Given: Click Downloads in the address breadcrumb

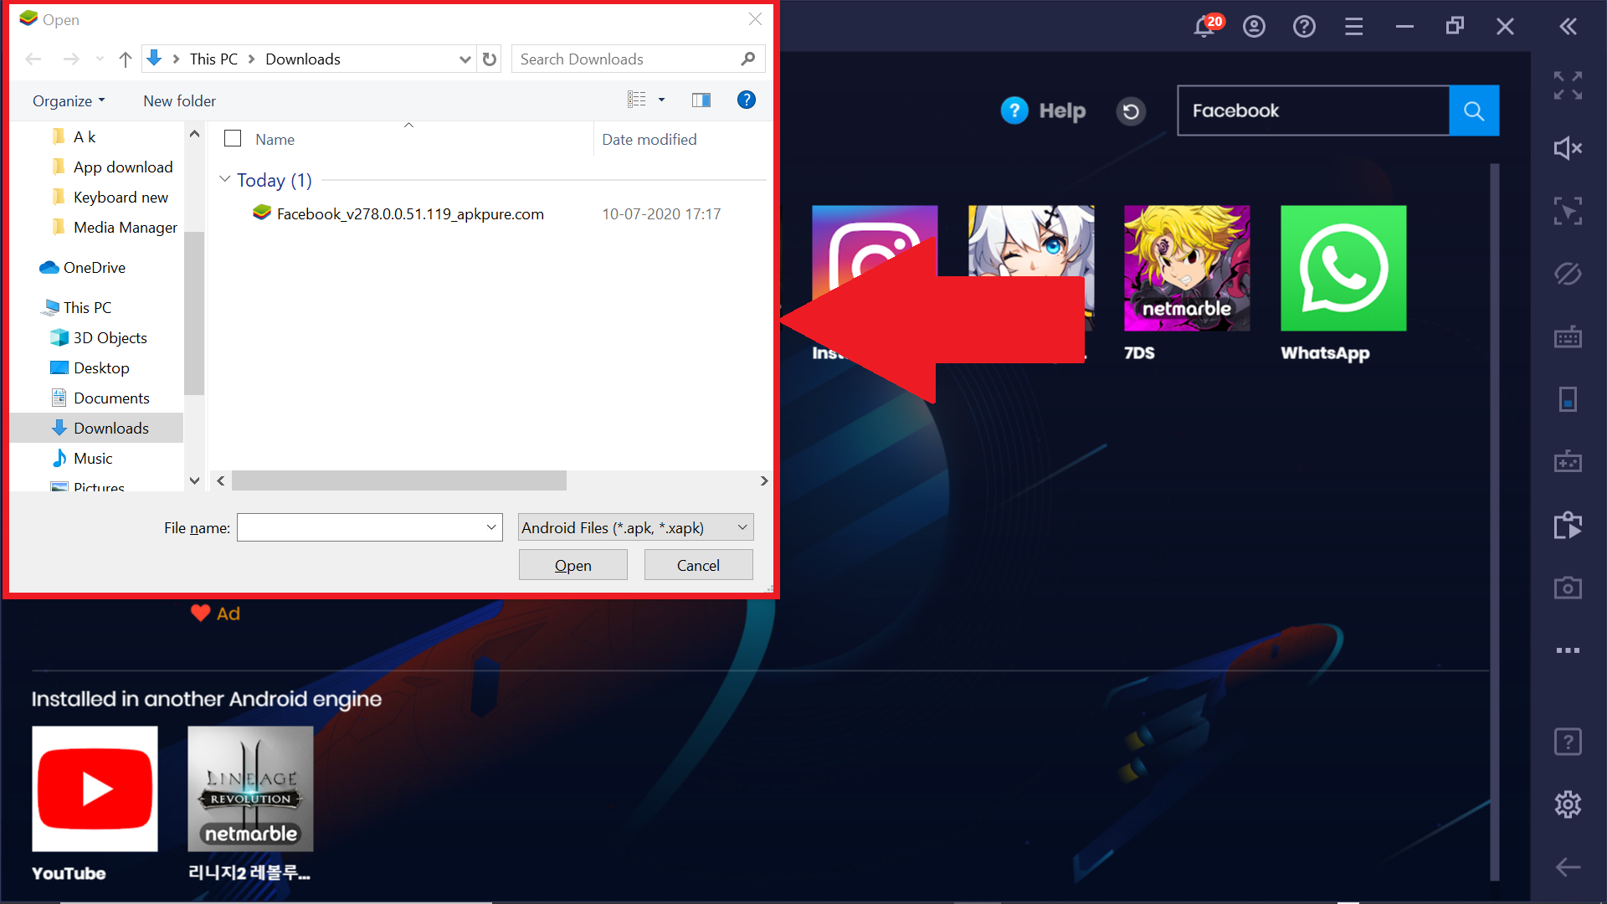Looking at the screenshot, I should [x=303, y=59].
